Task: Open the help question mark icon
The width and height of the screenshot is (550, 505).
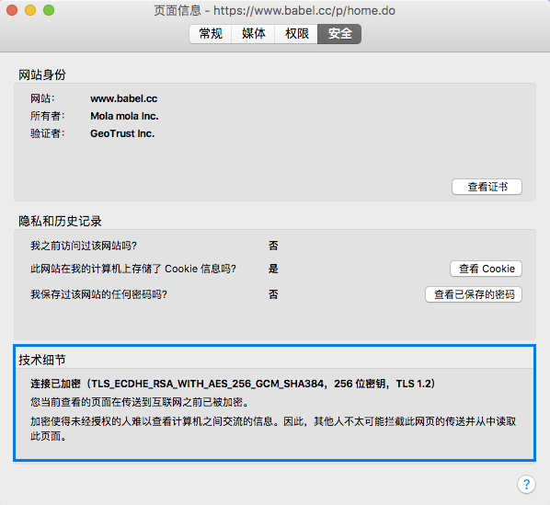Action: [x=526, y=485]
